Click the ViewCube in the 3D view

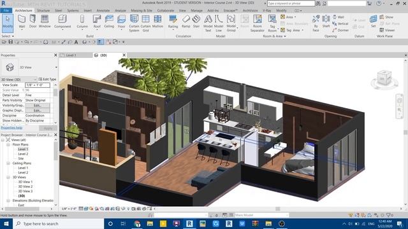(384, 78)
